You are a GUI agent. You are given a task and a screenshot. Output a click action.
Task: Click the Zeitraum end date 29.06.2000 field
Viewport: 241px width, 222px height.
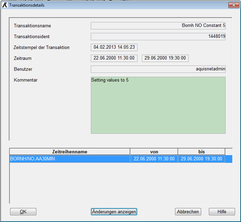coord(165,58)
